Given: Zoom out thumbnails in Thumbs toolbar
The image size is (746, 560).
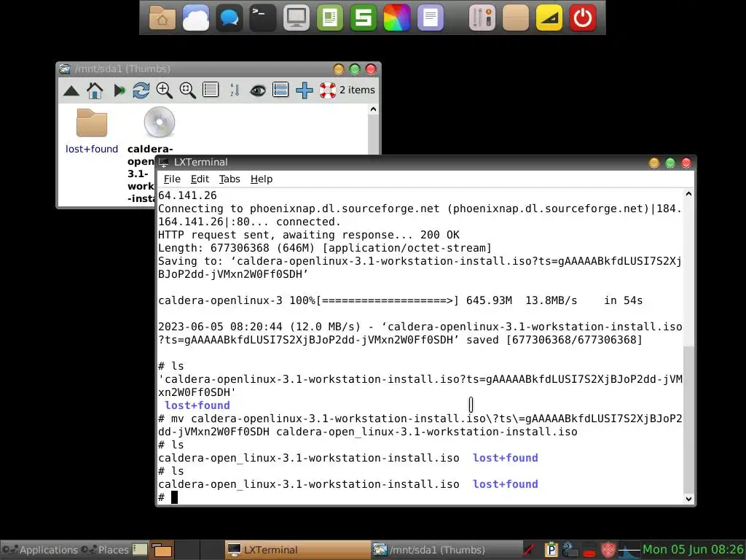Looking at the screenshot, I should [187, 90].
